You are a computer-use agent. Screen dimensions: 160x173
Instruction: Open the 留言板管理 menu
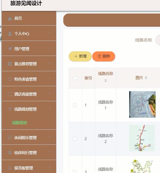point(29,167)
